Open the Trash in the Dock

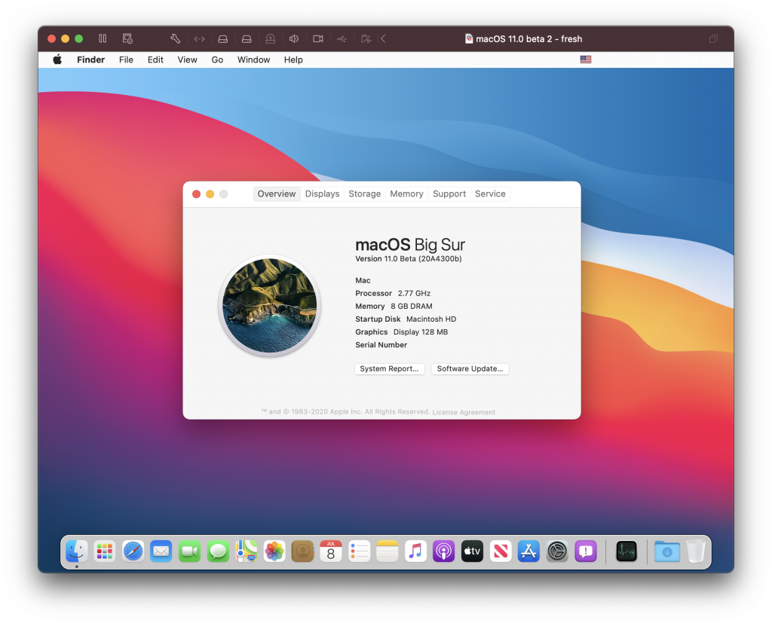pyautogui.click(x=696, y=551)
